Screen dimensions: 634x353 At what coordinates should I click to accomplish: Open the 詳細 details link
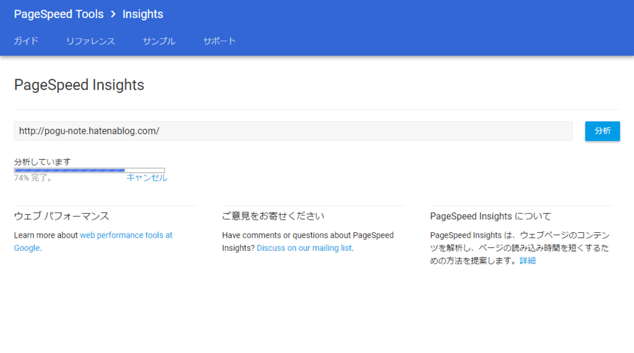528,261
